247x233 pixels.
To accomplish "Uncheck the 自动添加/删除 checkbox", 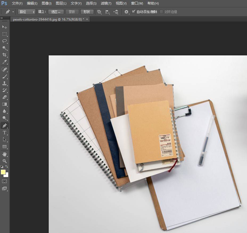I will coord(134,12).
